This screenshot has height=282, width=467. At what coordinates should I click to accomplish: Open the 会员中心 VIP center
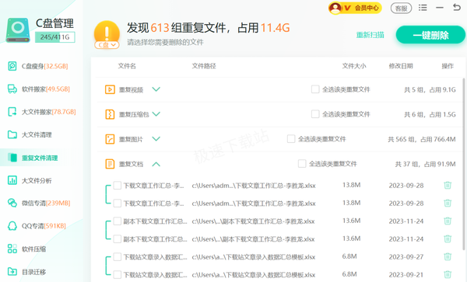click(x=355, y=8)
